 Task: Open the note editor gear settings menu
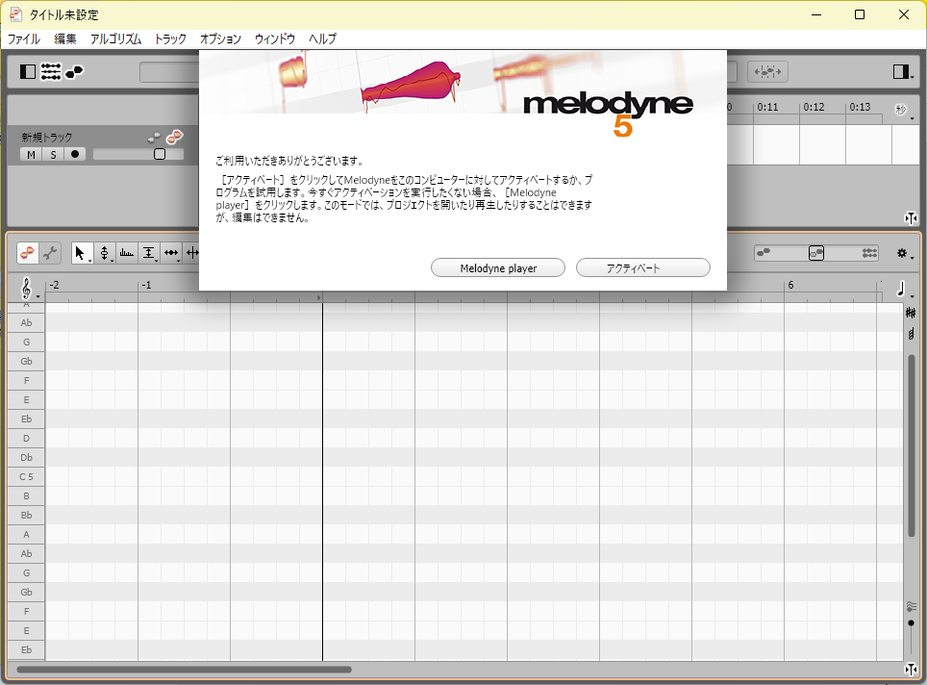(905, 254)
